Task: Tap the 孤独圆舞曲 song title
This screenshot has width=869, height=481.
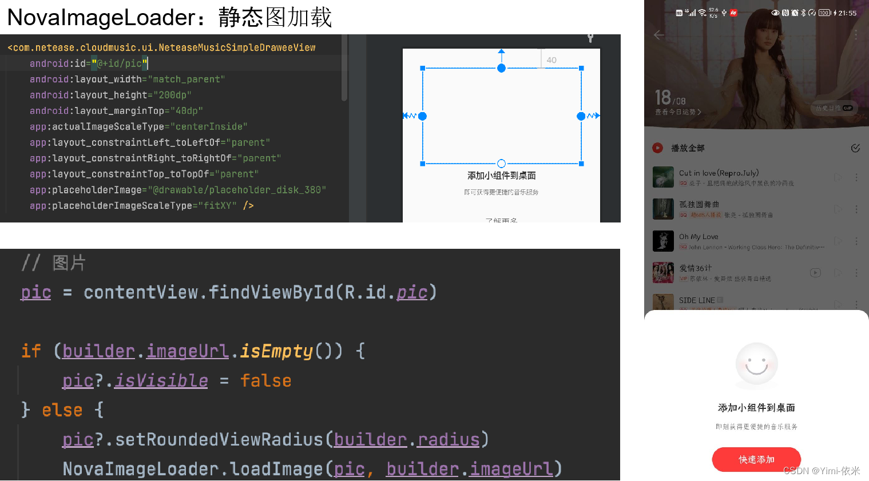Action: [699, 205]
